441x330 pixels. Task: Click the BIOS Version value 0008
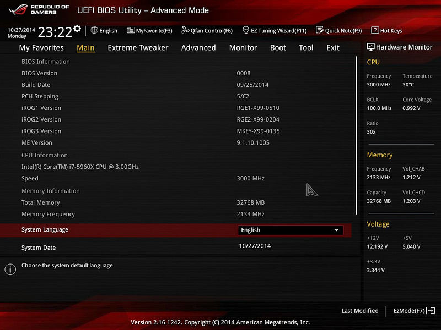(244, 73)
